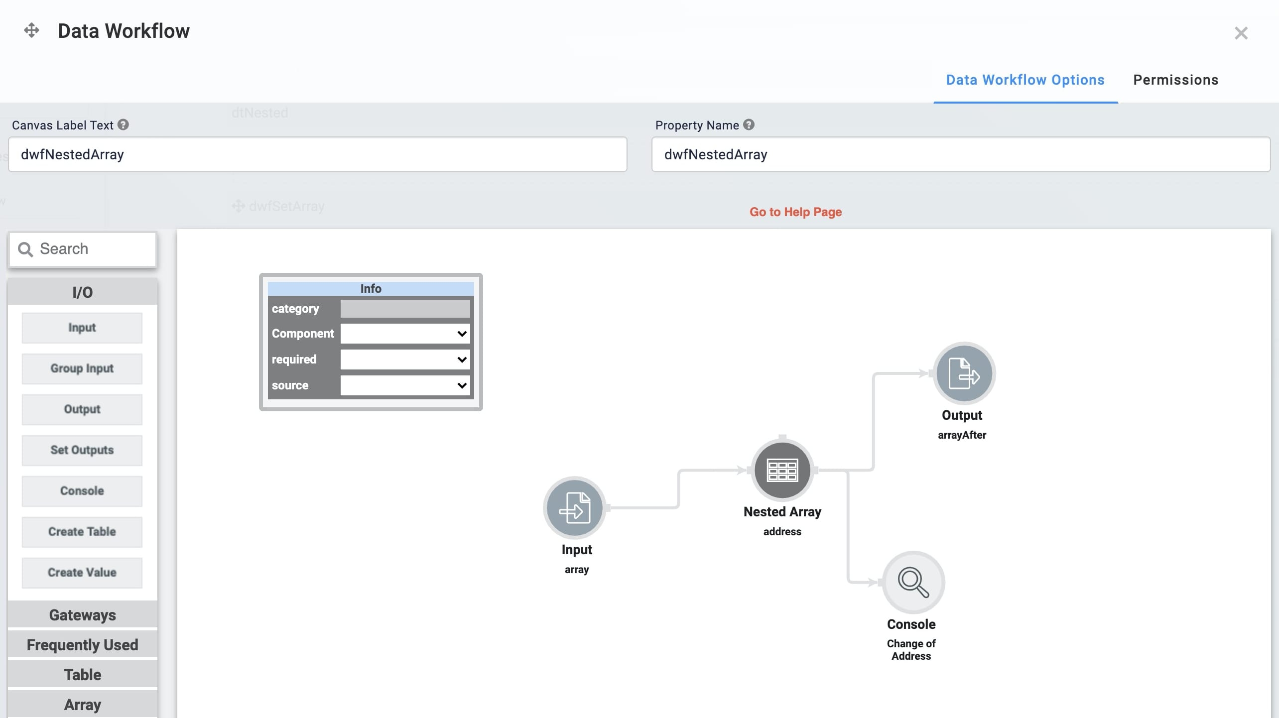The width and height of the screenshot is (1279, 718).
Task: Select the Nested Array node icon
Action: click(x=782, y=470)
